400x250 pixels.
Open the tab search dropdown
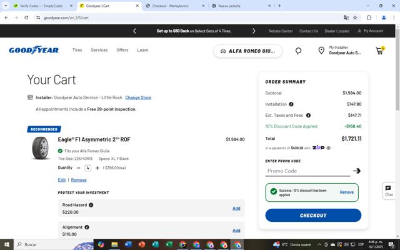[x=6, y=6]
